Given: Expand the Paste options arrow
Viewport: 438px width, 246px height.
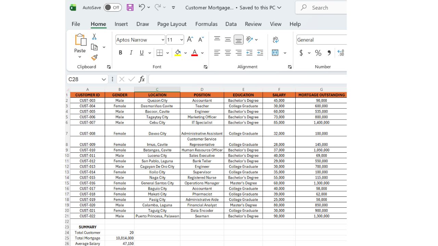Looking at the screenshot, I should 80,57.
